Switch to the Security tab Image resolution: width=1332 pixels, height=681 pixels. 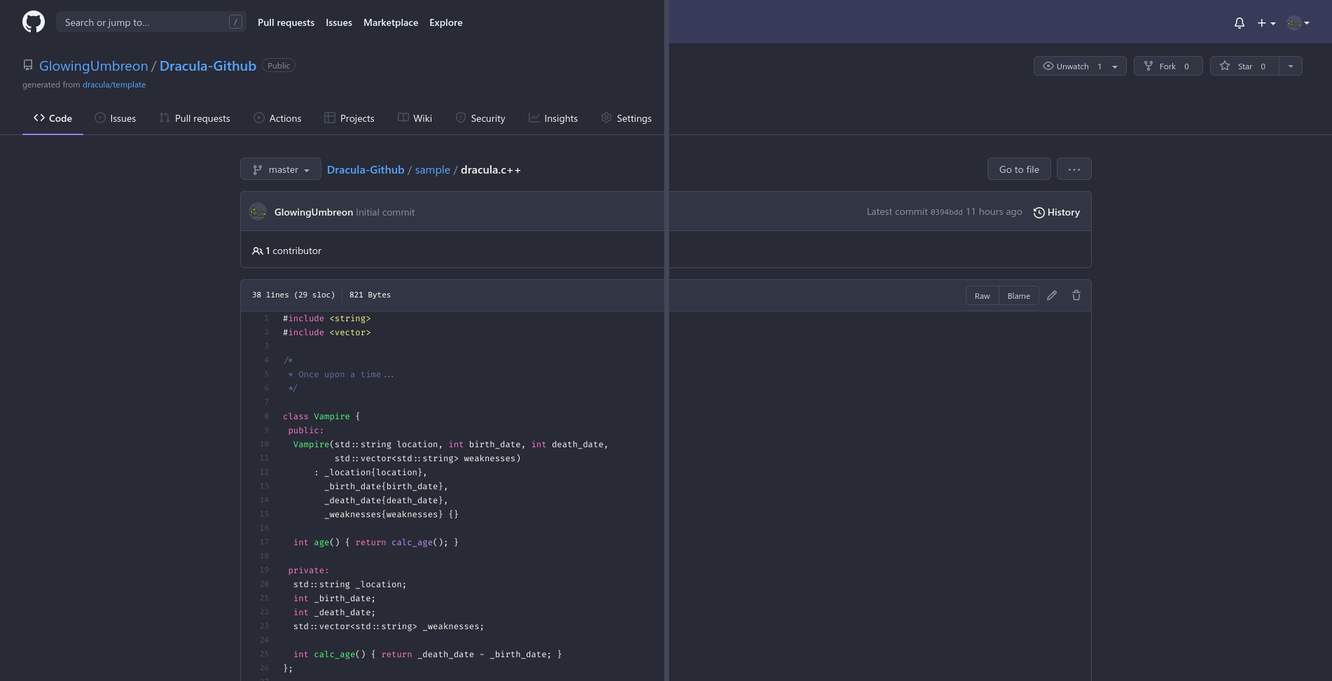[x=481, y=118]
